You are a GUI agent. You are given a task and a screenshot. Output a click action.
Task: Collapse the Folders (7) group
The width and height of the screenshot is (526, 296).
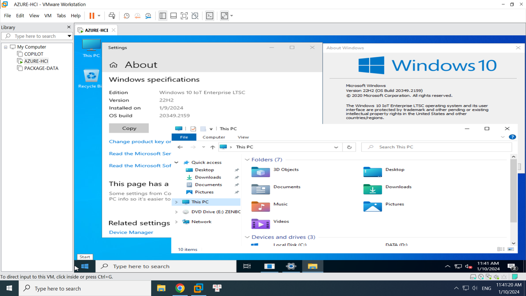coord(247,160)
